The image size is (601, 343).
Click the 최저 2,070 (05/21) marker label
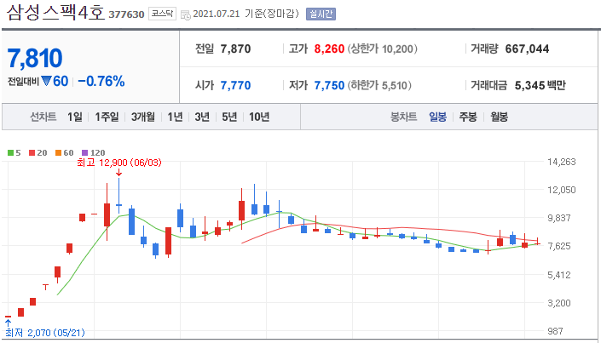[x=45, y=333]
